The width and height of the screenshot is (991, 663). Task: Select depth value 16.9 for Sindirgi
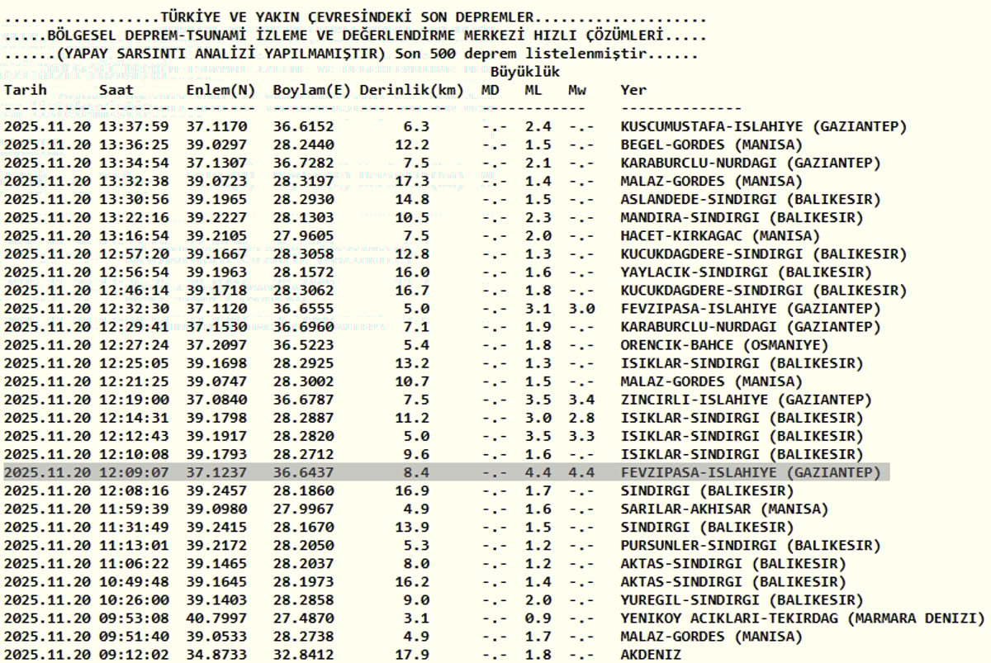click(412, 490)
